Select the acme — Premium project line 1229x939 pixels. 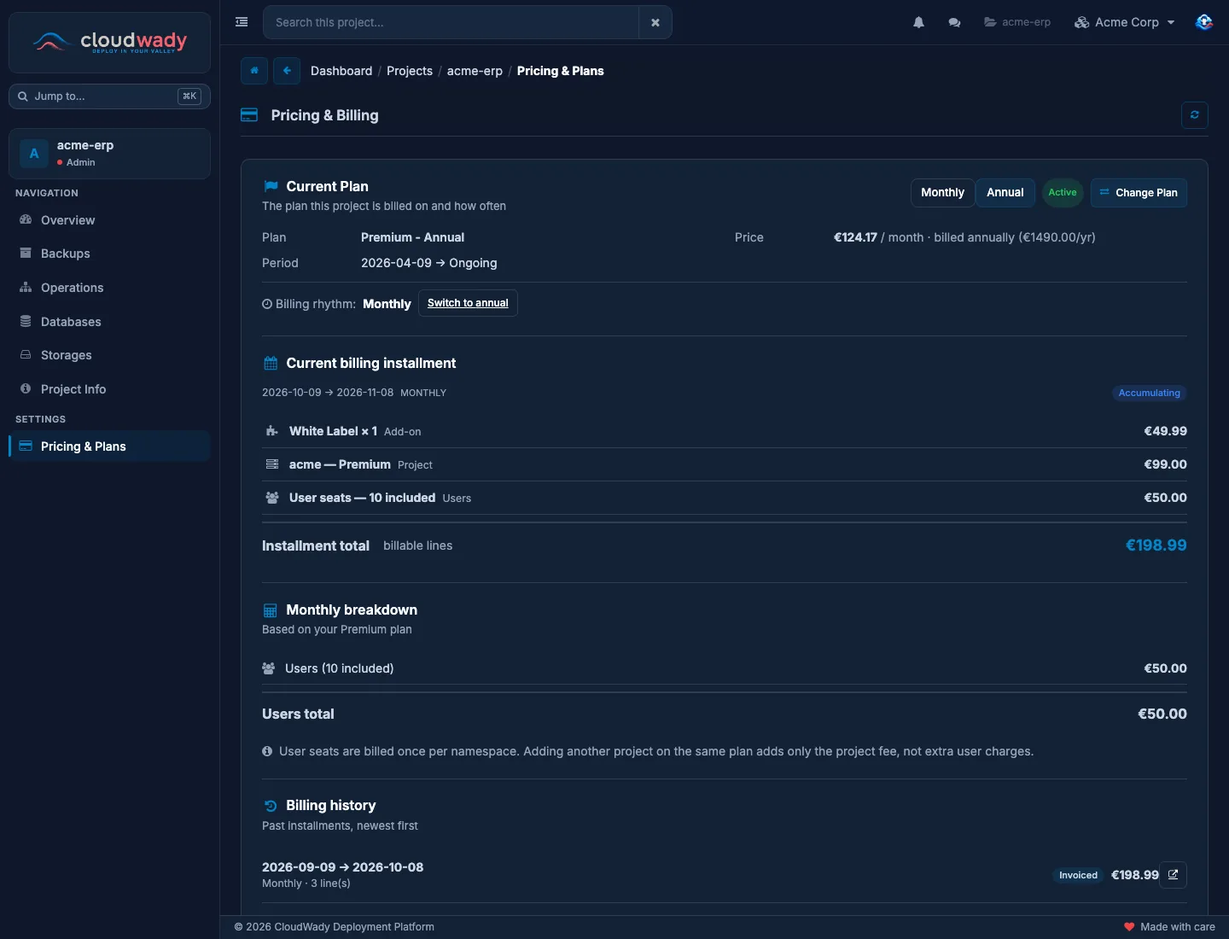click(725, 464)
